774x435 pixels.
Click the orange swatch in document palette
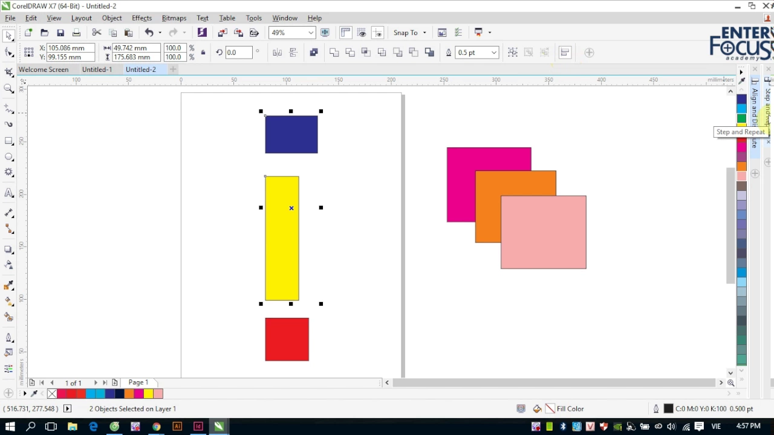pos(129,394)
